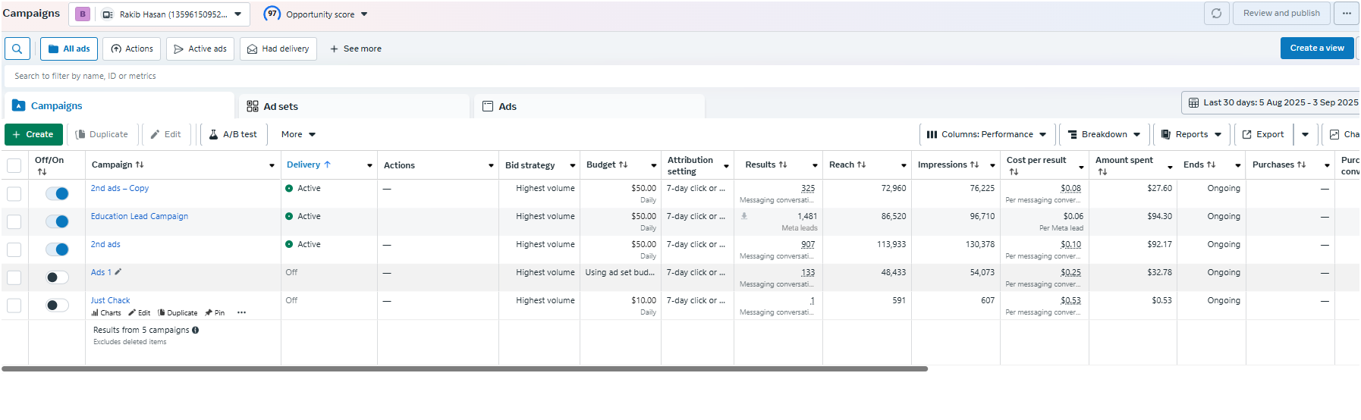Click the download icon in Education Lead results
The width and height of the screenshot is (1361, 420).
(x=744, y=216)
